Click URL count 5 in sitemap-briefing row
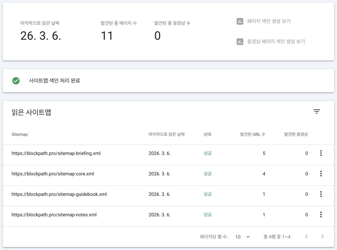The image size is (337, 250). 264,153
